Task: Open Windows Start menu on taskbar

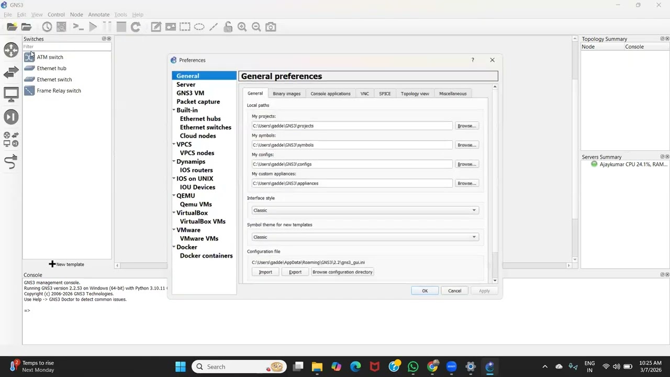Action: [181, 367]
